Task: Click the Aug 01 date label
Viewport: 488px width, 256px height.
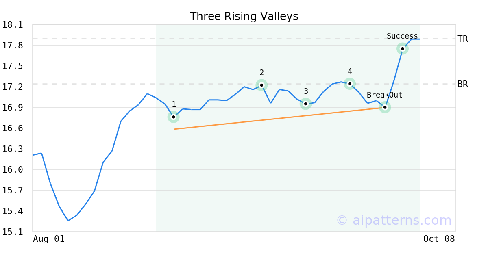Action: [x=48, y=239]
